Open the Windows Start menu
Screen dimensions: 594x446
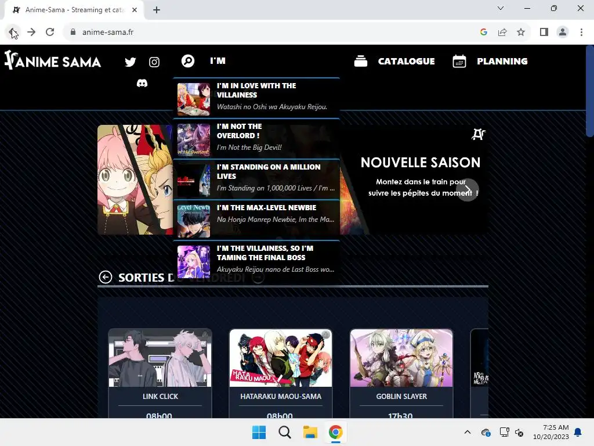coord(259,432)
